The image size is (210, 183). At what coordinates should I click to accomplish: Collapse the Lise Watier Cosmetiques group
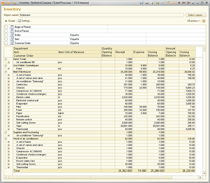[6, 65]
